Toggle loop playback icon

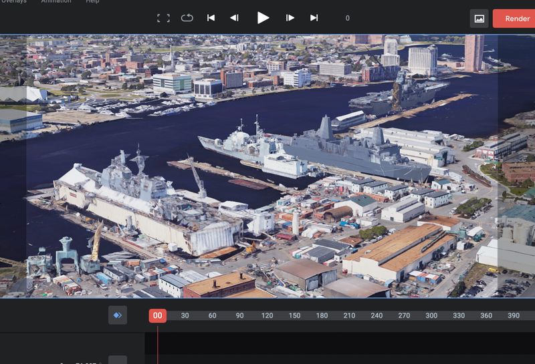click(x=187, y=18)
